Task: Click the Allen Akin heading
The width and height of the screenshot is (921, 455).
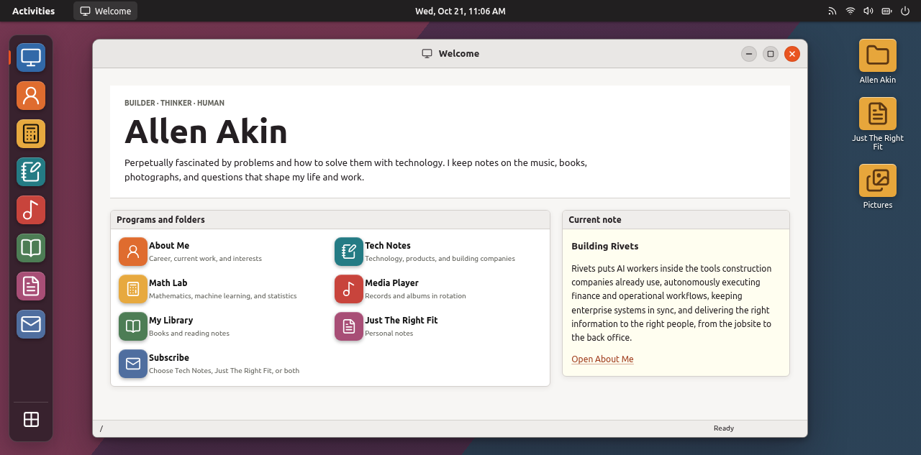Action: click(x=206, y=132)
